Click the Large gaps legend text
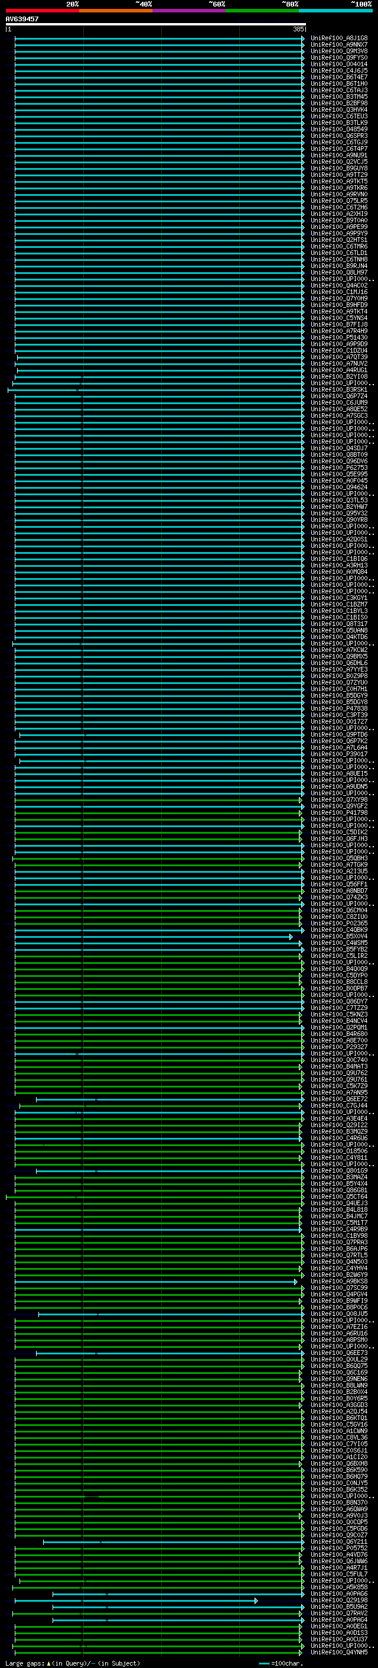 point(73,1663)
